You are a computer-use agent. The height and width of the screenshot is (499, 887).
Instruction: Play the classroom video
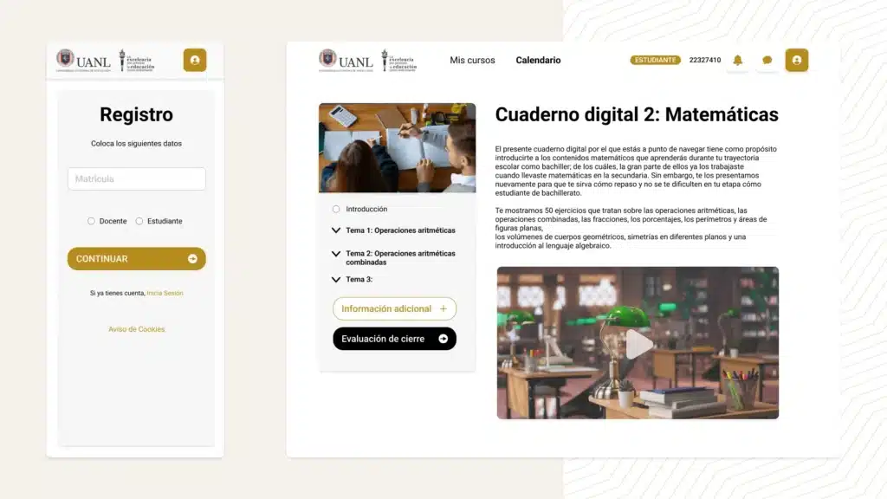click(x=638, y=344)
